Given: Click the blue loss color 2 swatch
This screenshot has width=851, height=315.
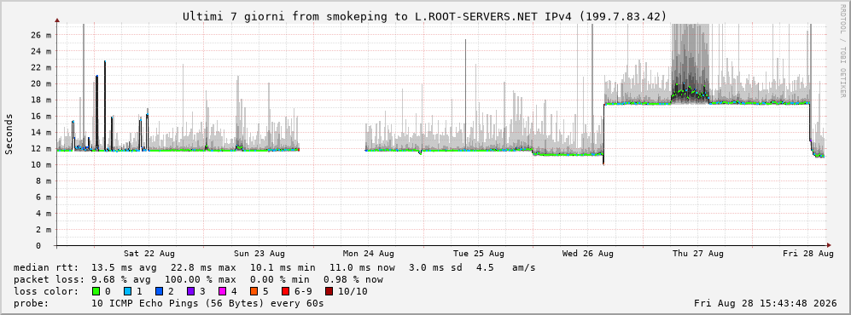Looking at the screenshot, I should pos(159,291).
